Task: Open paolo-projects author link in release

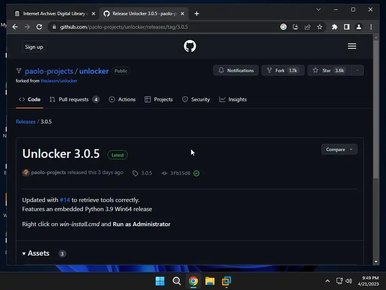Action: (x=49, y=172)
